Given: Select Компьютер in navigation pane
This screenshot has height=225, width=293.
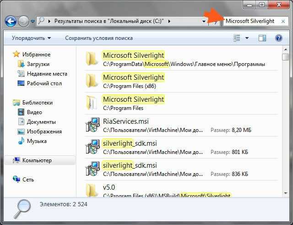Looking at the screenshot, I should [x=37, y=160].
